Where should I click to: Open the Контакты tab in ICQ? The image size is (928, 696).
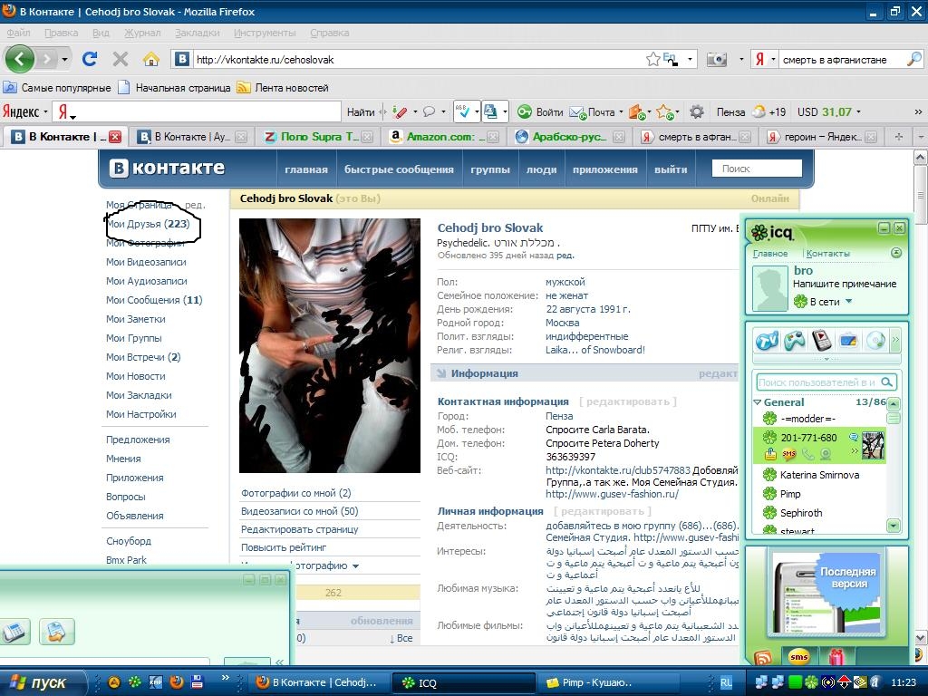click(828, 254)
